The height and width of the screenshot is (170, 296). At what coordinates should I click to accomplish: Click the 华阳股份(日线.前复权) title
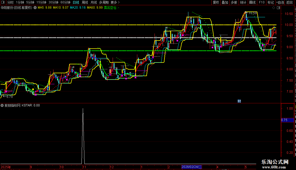point(17,8)
